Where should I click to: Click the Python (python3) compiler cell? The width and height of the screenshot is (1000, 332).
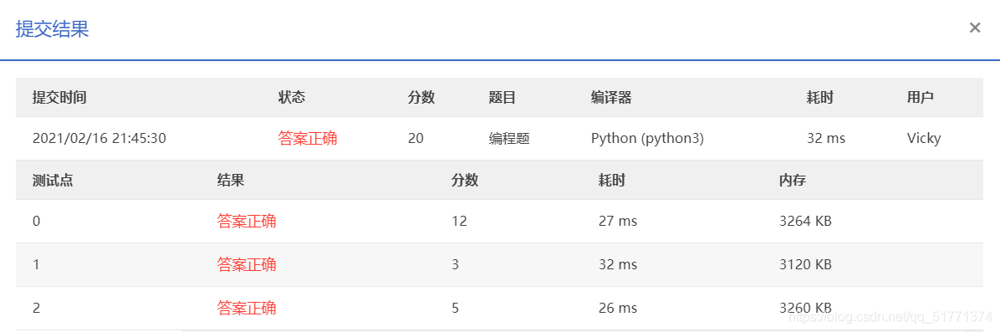click(x=647, y=139)
